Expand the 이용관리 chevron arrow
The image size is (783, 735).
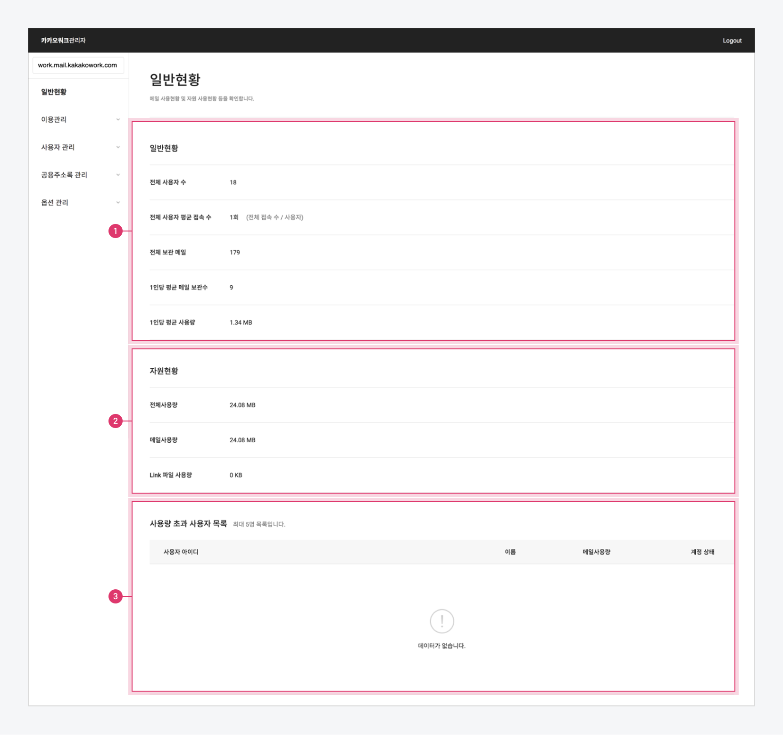(118, 120)
